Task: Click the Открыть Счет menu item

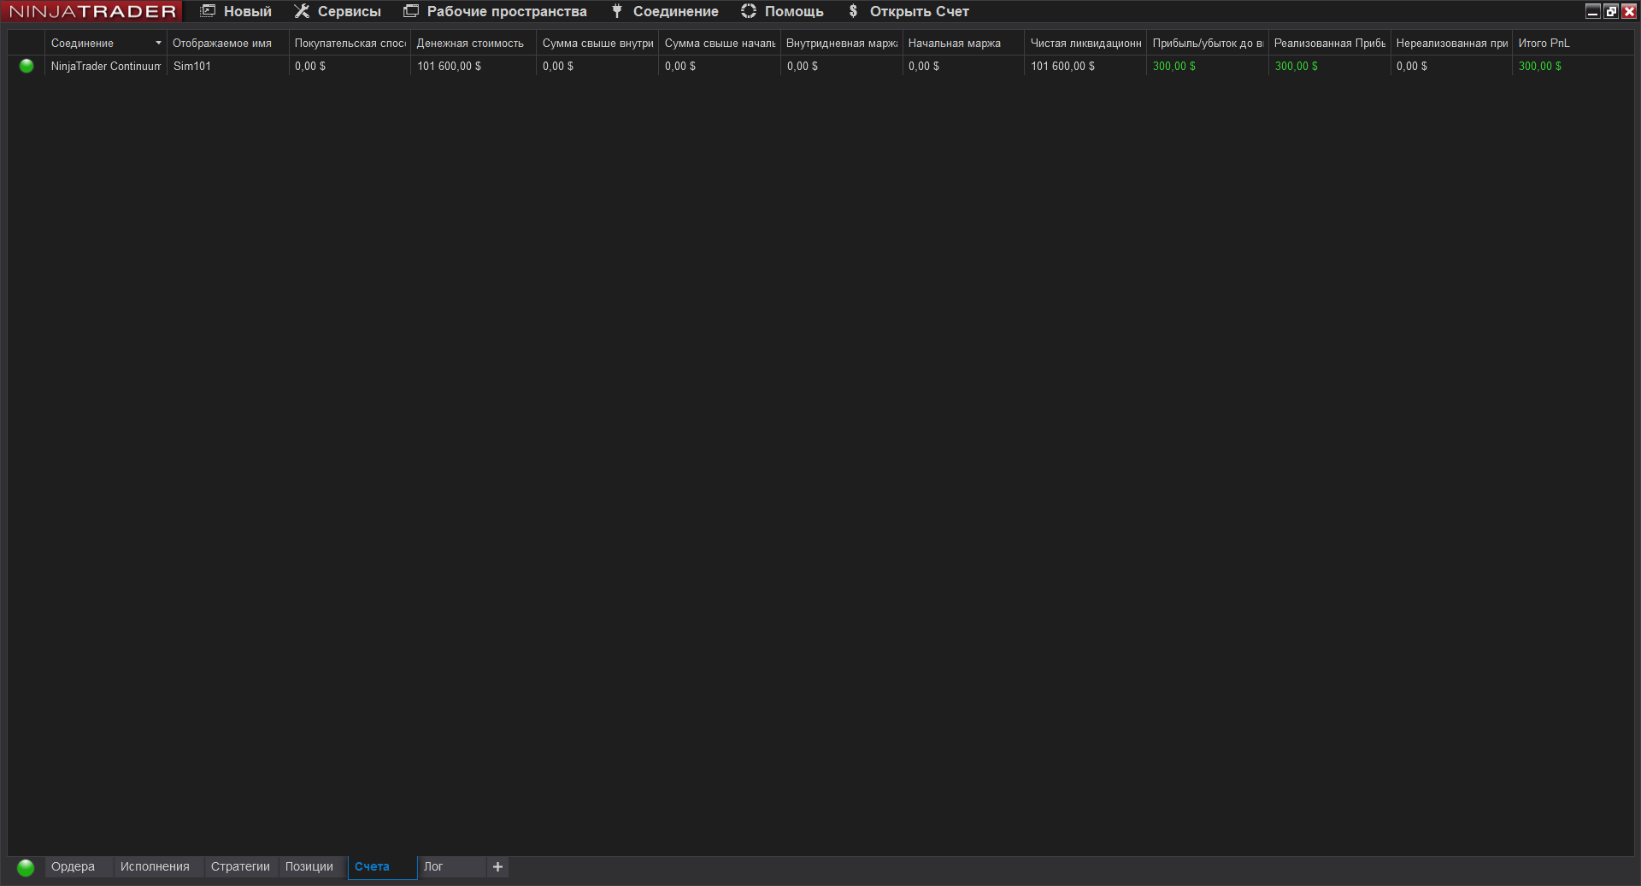Action: [908, 11]
